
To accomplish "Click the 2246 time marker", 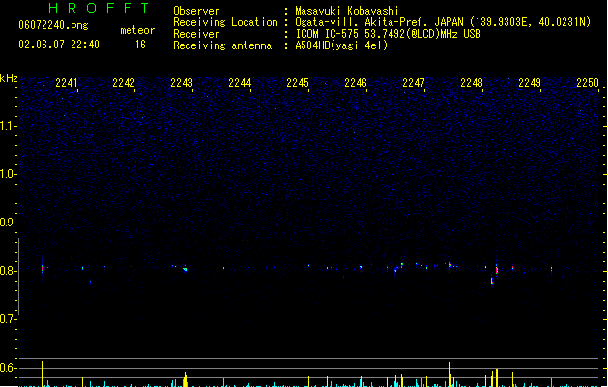I will pos(356,83).
